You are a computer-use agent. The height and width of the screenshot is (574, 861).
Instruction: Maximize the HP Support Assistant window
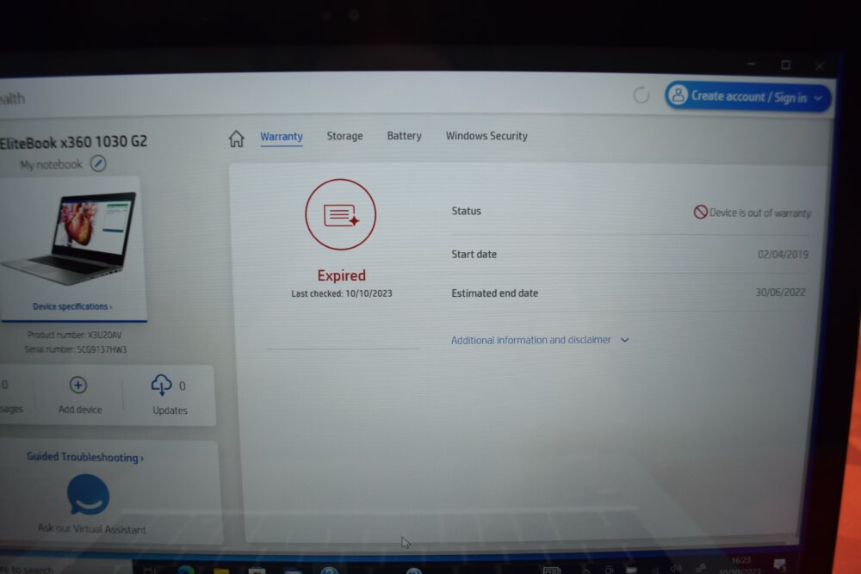click(786, 65)
